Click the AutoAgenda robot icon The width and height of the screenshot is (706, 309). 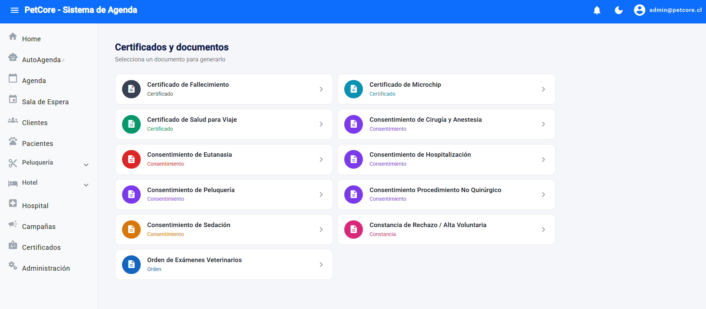13,57
